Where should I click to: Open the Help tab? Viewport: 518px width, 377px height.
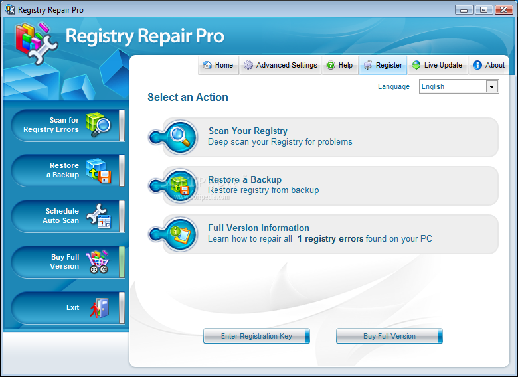340,65
